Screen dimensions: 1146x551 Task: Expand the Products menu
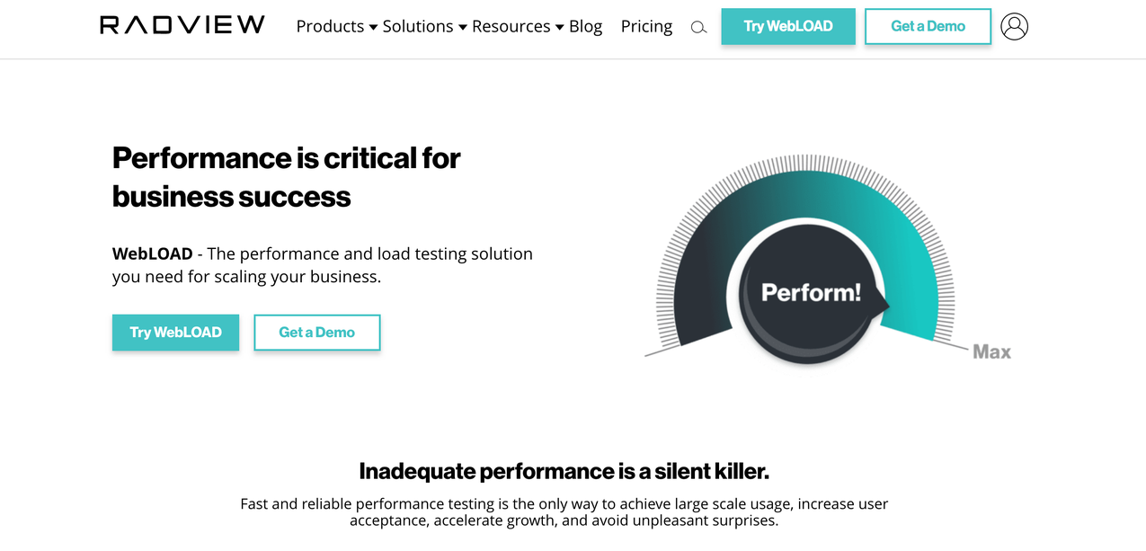(331, 26)
